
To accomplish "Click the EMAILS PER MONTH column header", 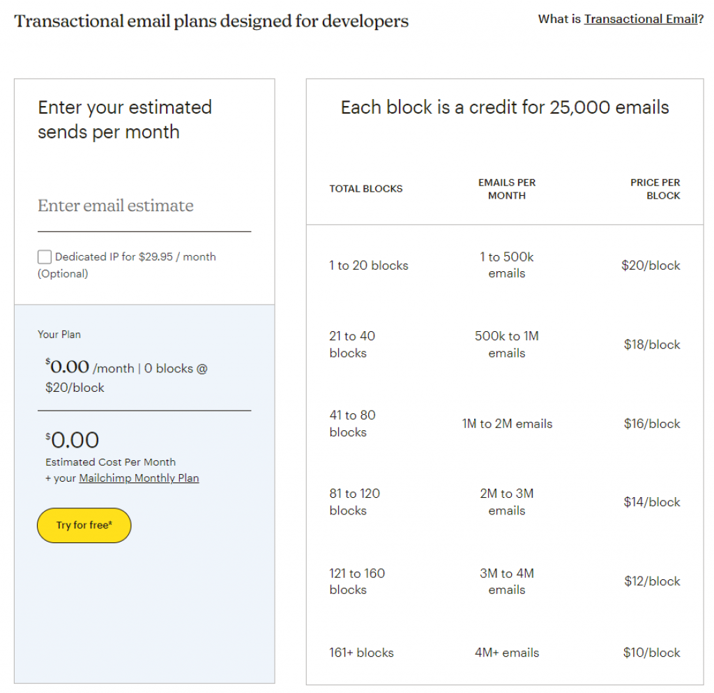I will coord(507,189).
